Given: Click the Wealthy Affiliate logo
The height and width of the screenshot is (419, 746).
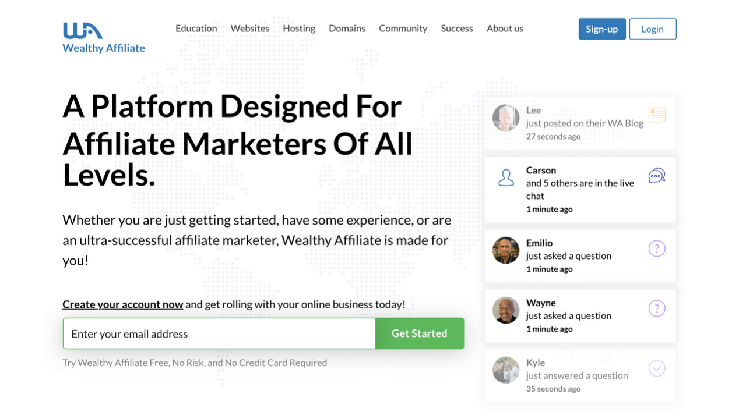Looking at the screenshot, I should pos(104,38).
